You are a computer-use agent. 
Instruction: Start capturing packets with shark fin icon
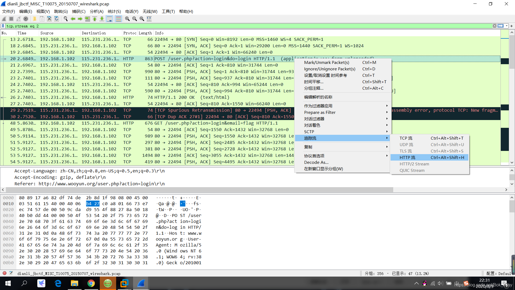click(x=4, y=19)
